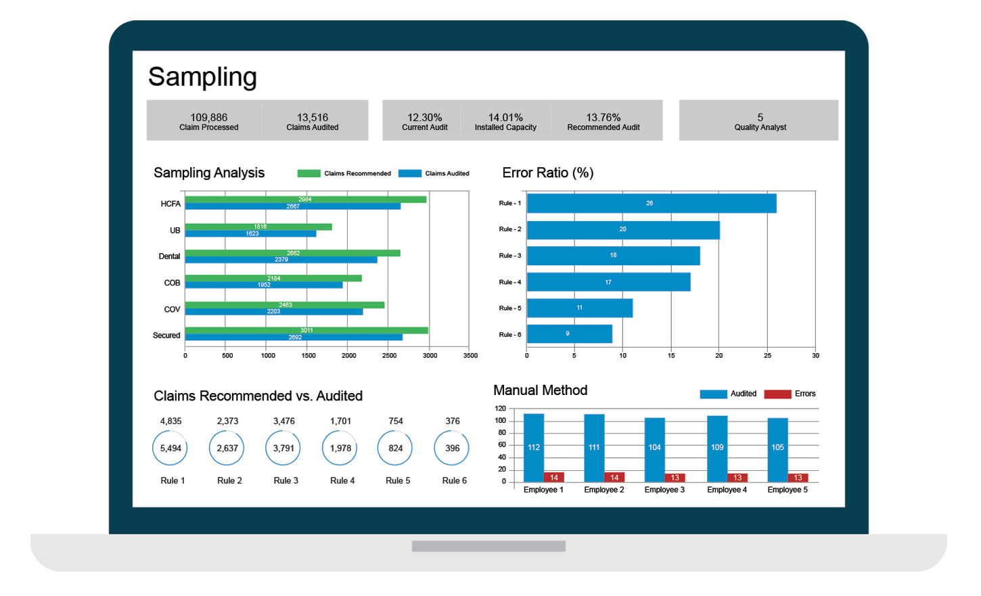Image resolution: width=981 pixels, height=596 pixels.
Task: Click the Rule - 1 error ratio bar
Action: [x=652, y=203]
